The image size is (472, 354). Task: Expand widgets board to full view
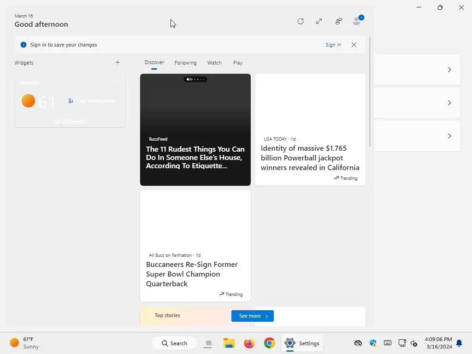click(319, 21)
